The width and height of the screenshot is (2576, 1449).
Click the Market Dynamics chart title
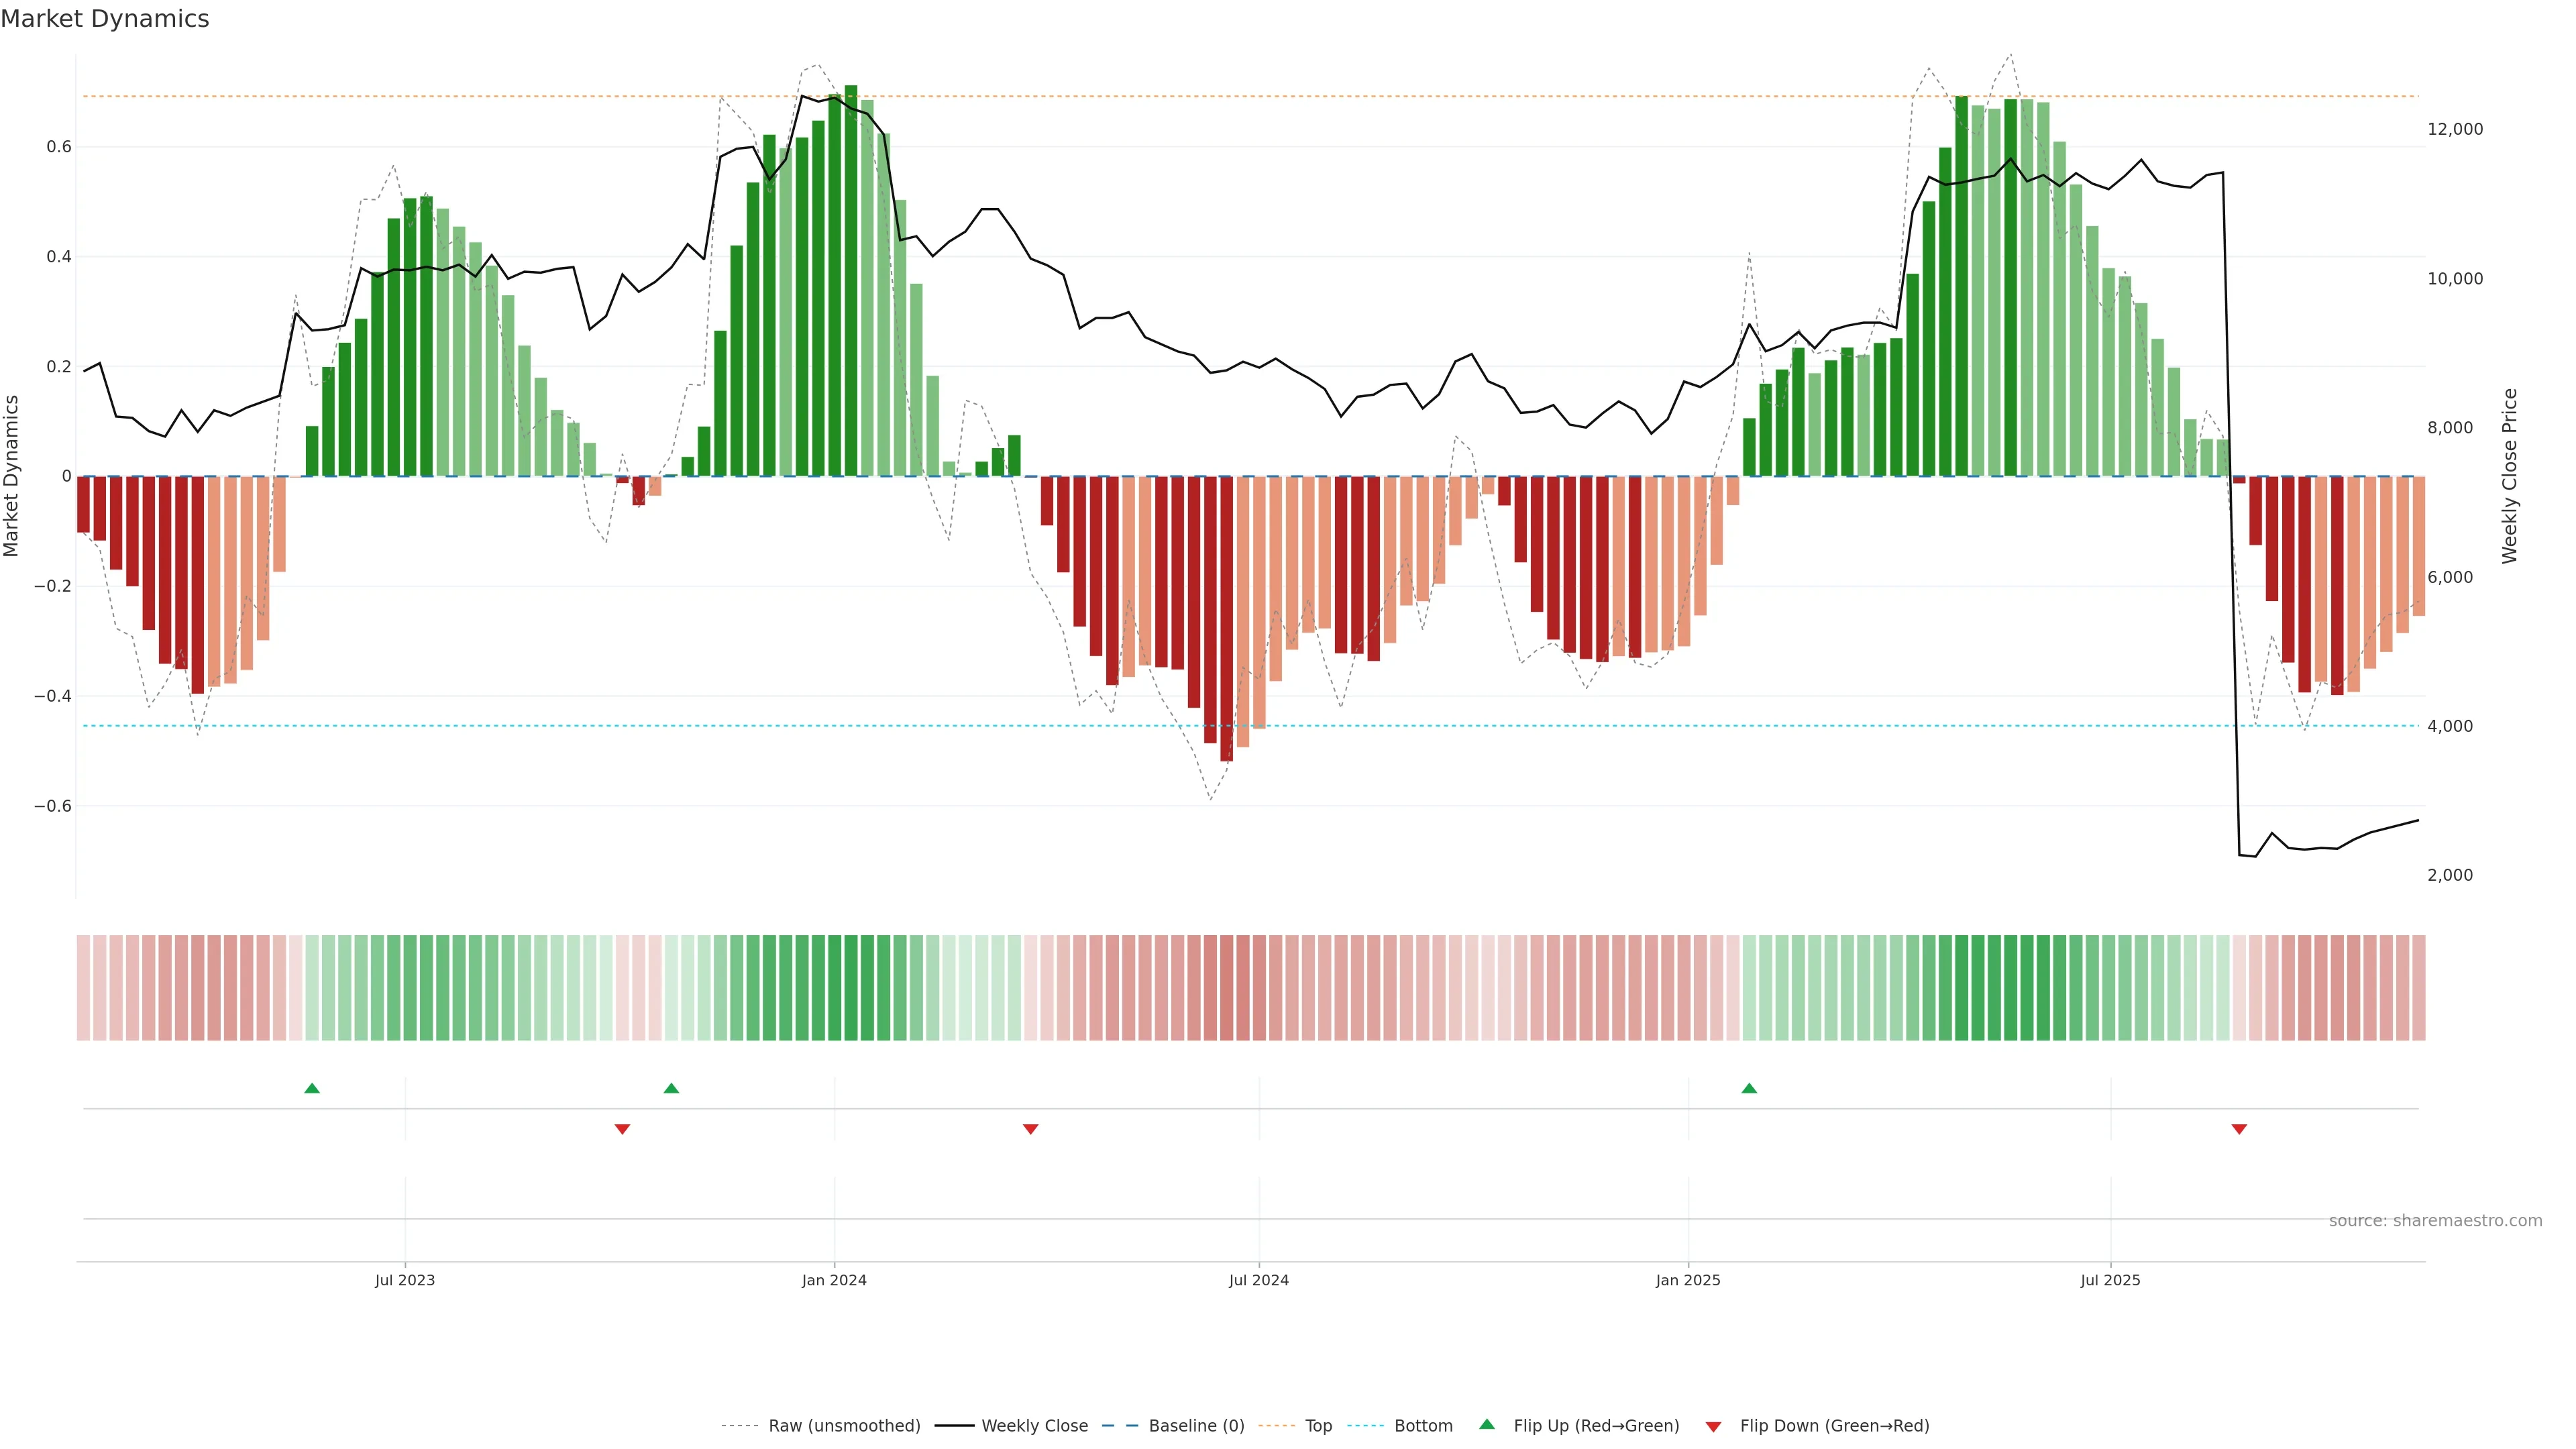tap(105, 19)
